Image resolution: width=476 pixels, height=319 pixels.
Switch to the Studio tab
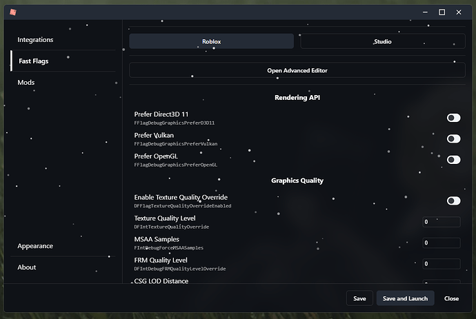click(382, 41)
